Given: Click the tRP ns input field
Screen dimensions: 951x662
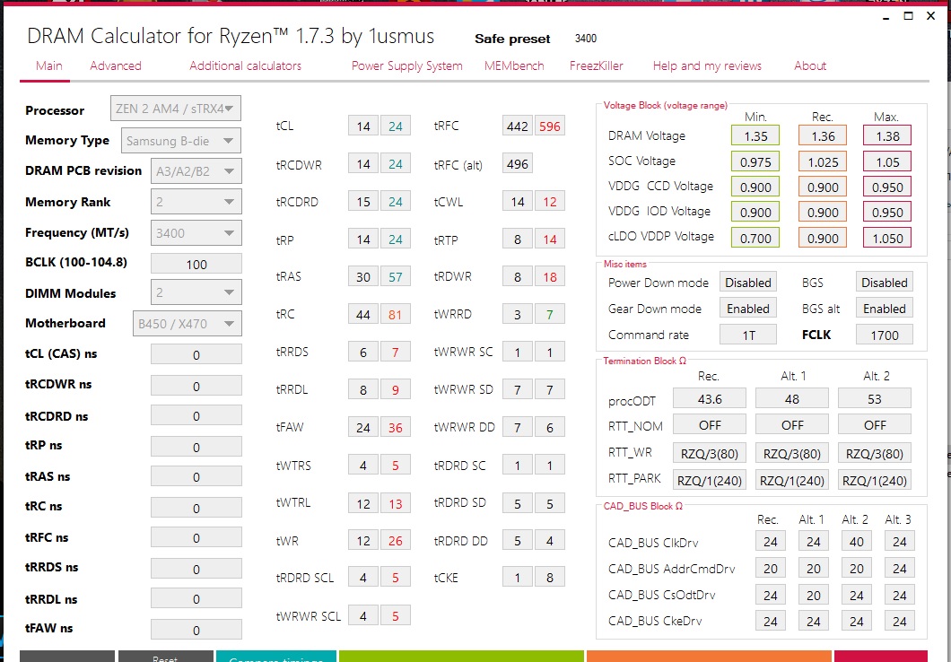Looking at the screenshot, I should [196, 447].
